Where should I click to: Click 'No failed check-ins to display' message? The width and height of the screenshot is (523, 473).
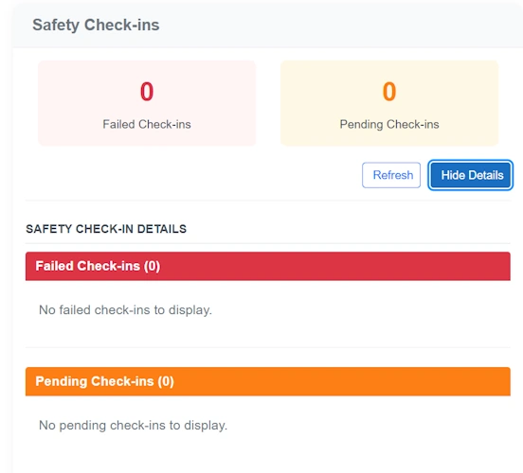pyautogui.click(x=125, y=310)
